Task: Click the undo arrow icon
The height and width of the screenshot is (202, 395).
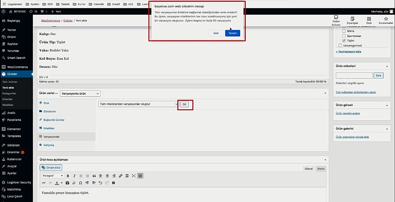Action: click(100, 183)
